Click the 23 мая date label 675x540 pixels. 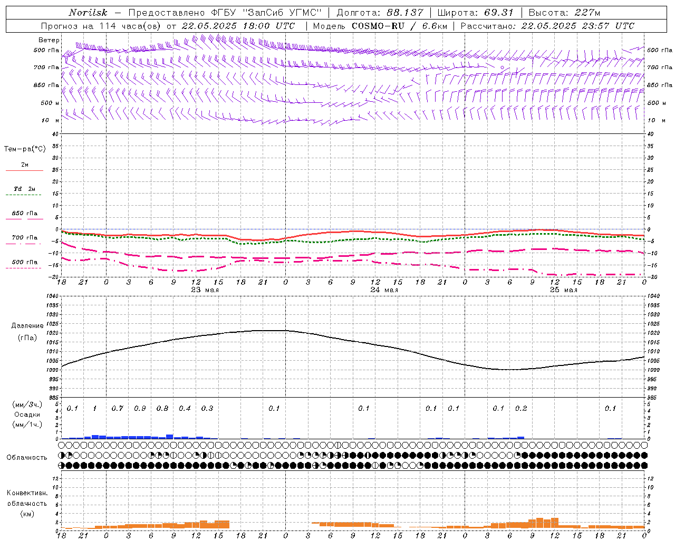(x=205, y=290)
